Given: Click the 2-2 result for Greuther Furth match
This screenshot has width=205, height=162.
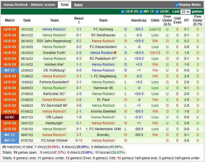Looking at the screenshot, I should 79,53.
